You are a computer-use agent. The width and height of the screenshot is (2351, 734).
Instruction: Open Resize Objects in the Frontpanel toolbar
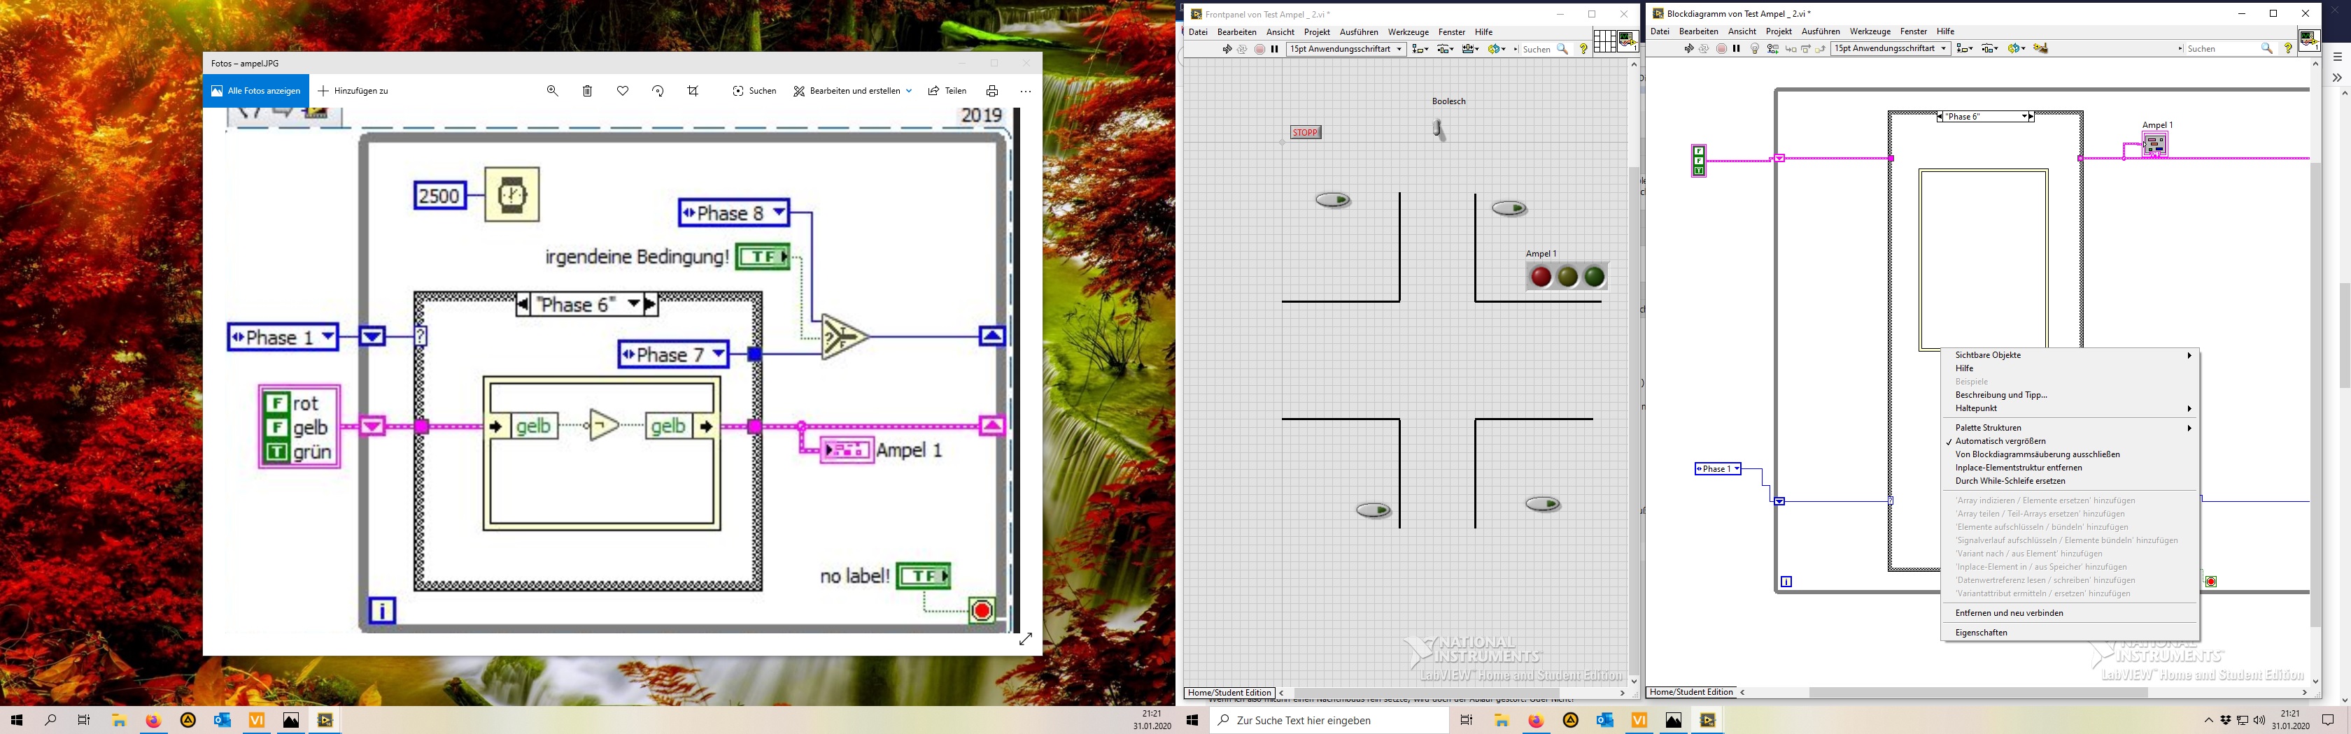(1470, 49)
